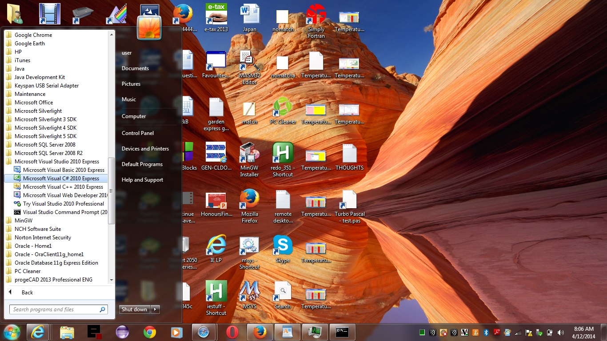Open Control Panel from the Start menu

pos(138,133)
